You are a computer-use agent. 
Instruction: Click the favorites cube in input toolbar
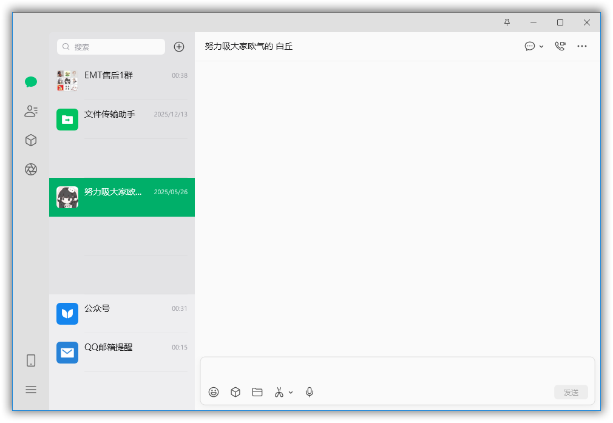pyautogui.click(x=235, y=392)
